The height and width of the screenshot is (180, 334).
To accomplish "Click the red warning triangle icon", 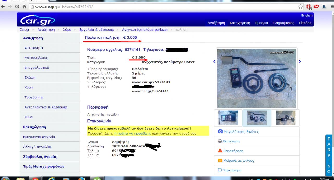I will (220, 151).
